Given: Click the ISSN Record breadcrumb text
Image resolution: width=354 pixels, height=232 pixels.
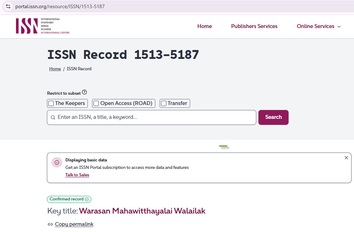Looking at the screenshot, I should (x=79, y=69).
